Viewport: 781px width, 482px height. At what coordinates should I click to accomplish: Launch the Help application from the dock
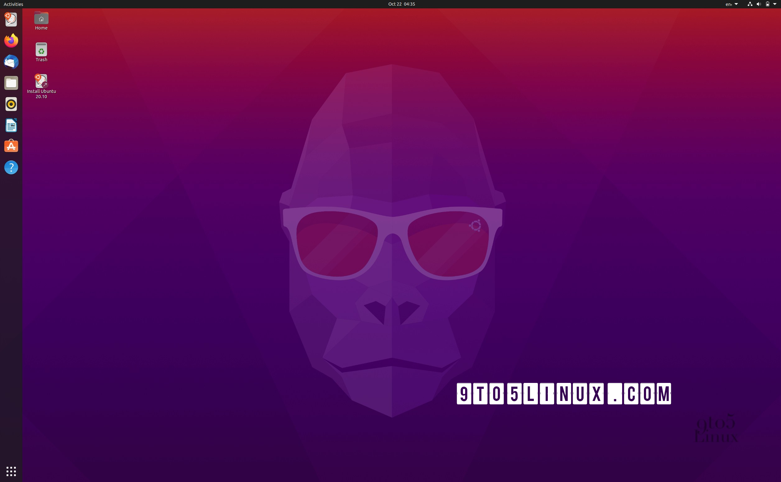[11, 167]
